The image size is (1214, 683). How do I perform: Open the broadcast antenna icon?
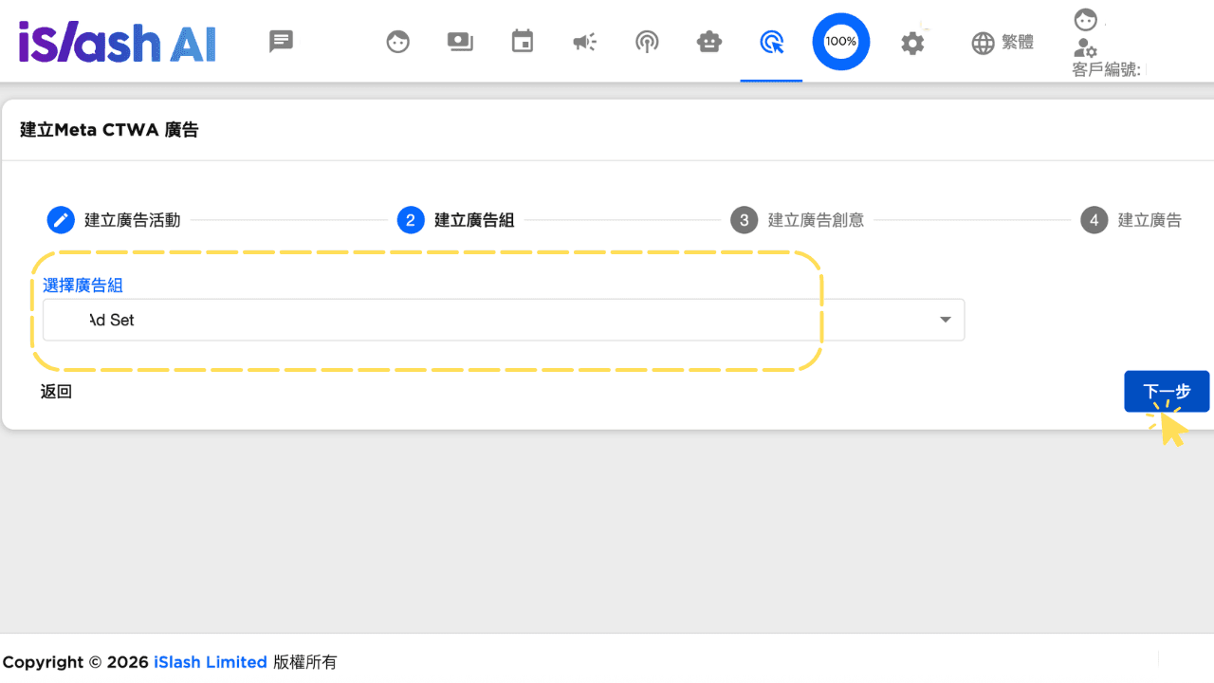(647, 42)
